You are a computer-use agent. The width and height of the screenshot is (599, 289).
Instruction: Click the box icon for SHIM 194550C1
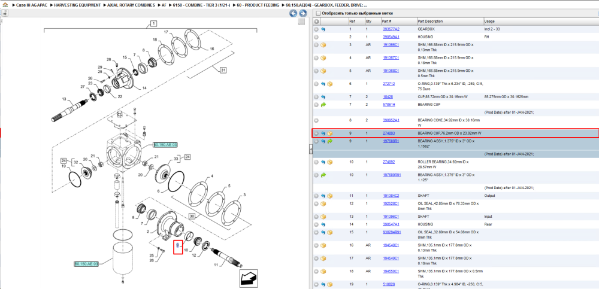coord(323,272)
